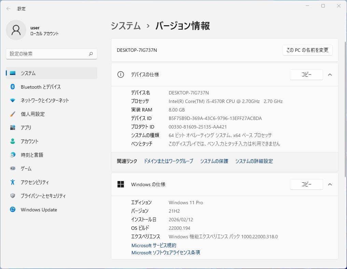This screenshot has width=347, height=269.
Task: Click the 設定の検索 search field
Action: coord(51,54)
